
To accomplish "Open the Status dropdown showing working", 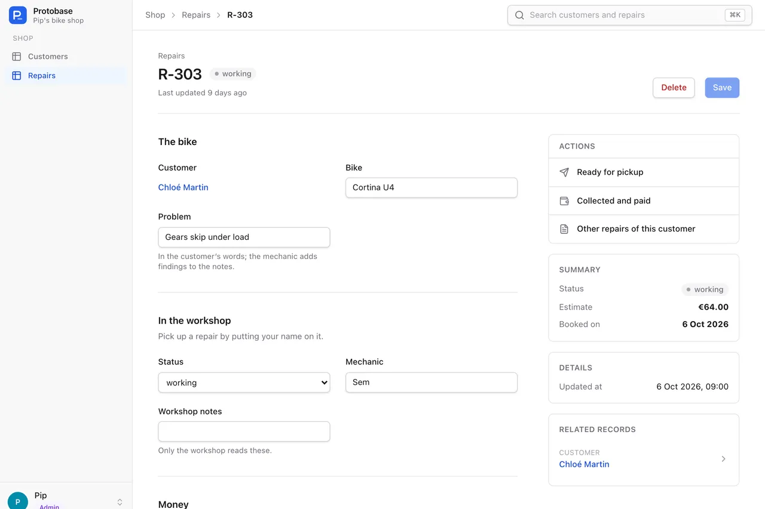I will point(244,382).
